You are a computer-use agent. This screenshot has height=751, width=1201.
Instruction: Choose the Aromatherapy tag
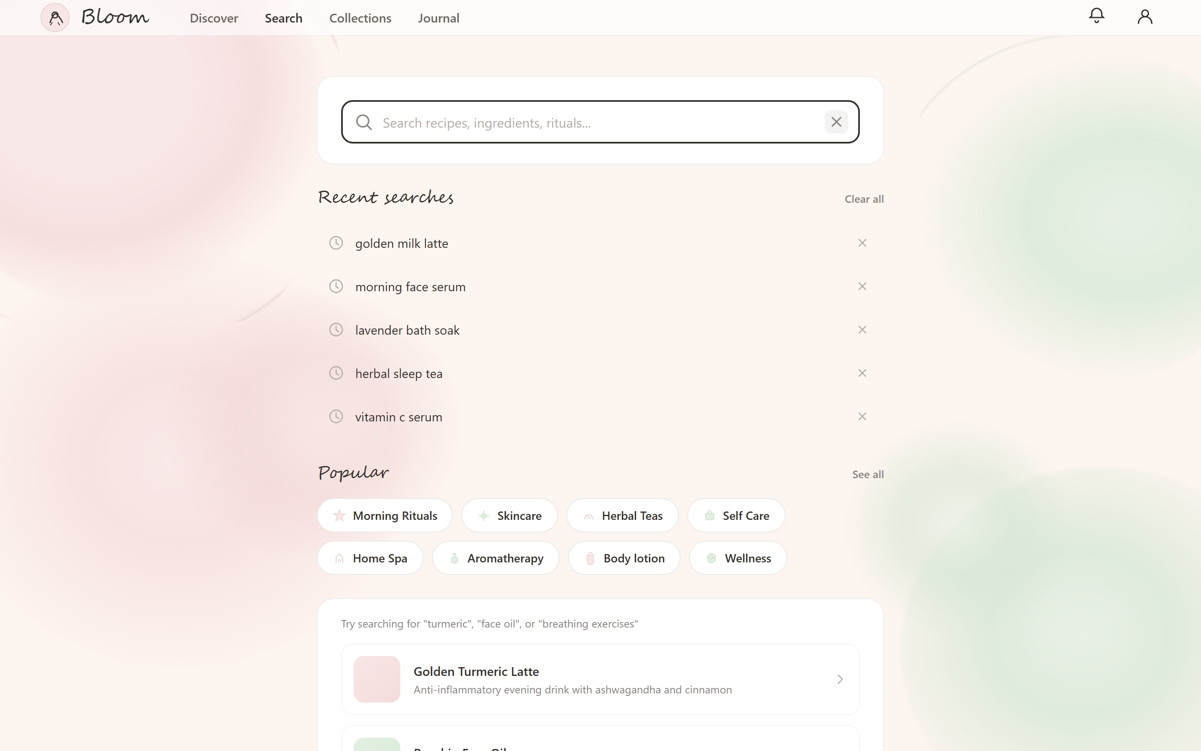495,558
